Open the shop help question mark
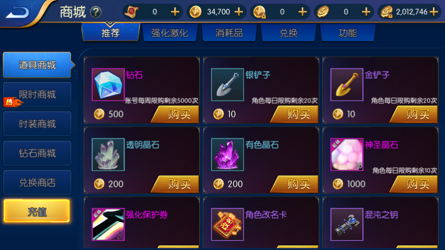The height and width of the screenshot is (250, 445). 96,12
